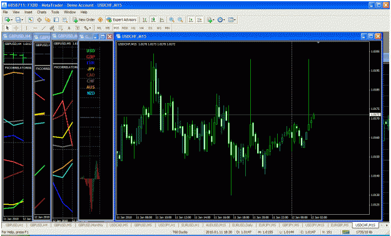Expand the New Chart dropdown arrow
This screenshot has height=236, width=391.
coord(12,20)
